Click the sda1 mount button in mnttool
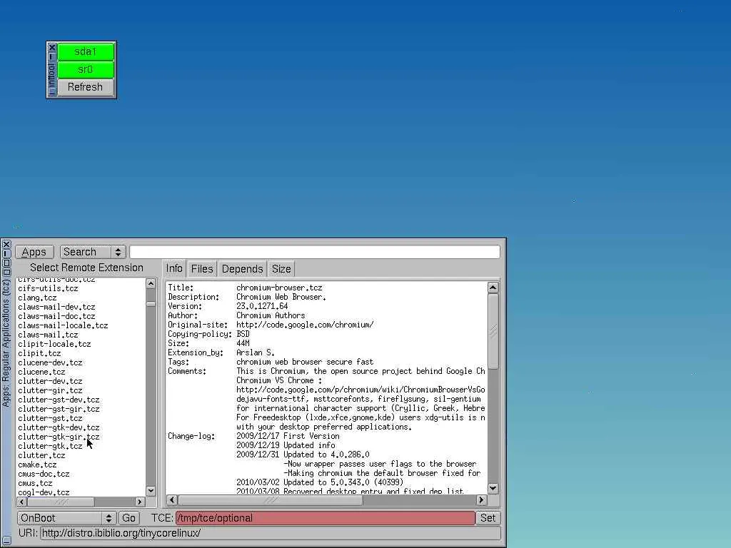 [x=86, y=51]
